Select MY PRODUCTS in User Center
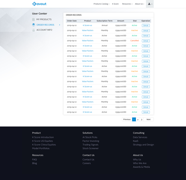This screenshot has width=186, height=180. coord(44,19)
